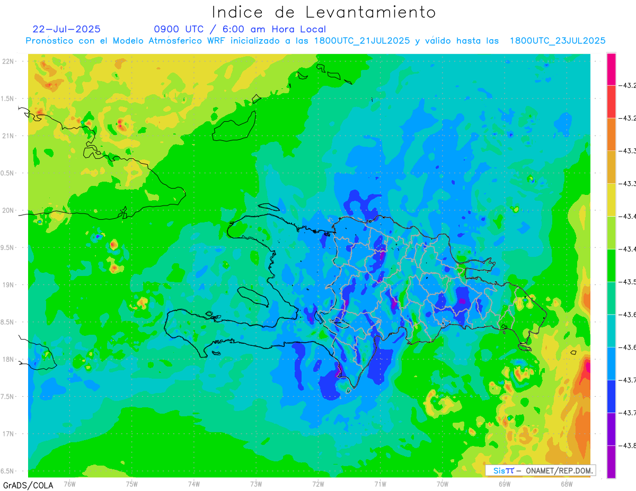The height and width of the screenshot is (491, 636).
Task: Click the lime-green swatch in the color scale
Action: click(x=611, y=233)
